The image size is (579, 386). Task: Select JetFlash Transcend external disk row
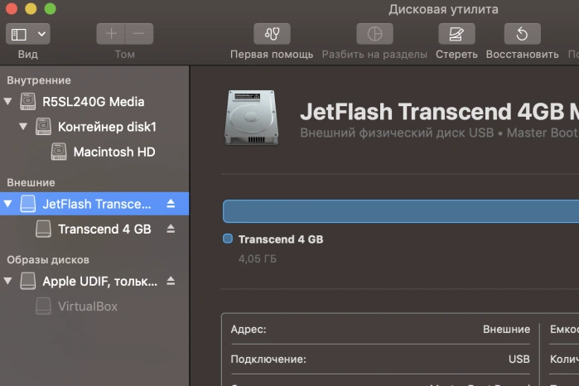pyautogui.click(x=94, y=204)
